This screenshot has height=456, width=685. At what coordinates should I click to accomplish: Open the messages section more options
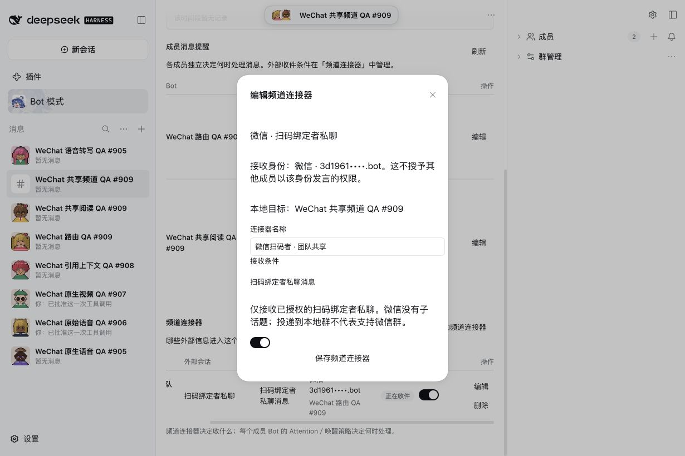tap(124, 129)
